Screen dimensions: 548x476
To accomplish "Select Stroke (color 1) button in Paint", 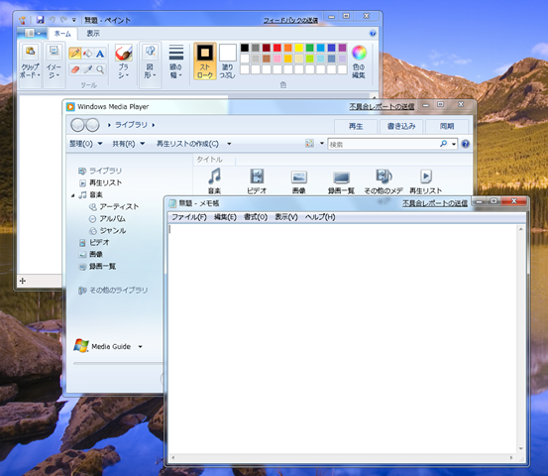I will 205,61.
